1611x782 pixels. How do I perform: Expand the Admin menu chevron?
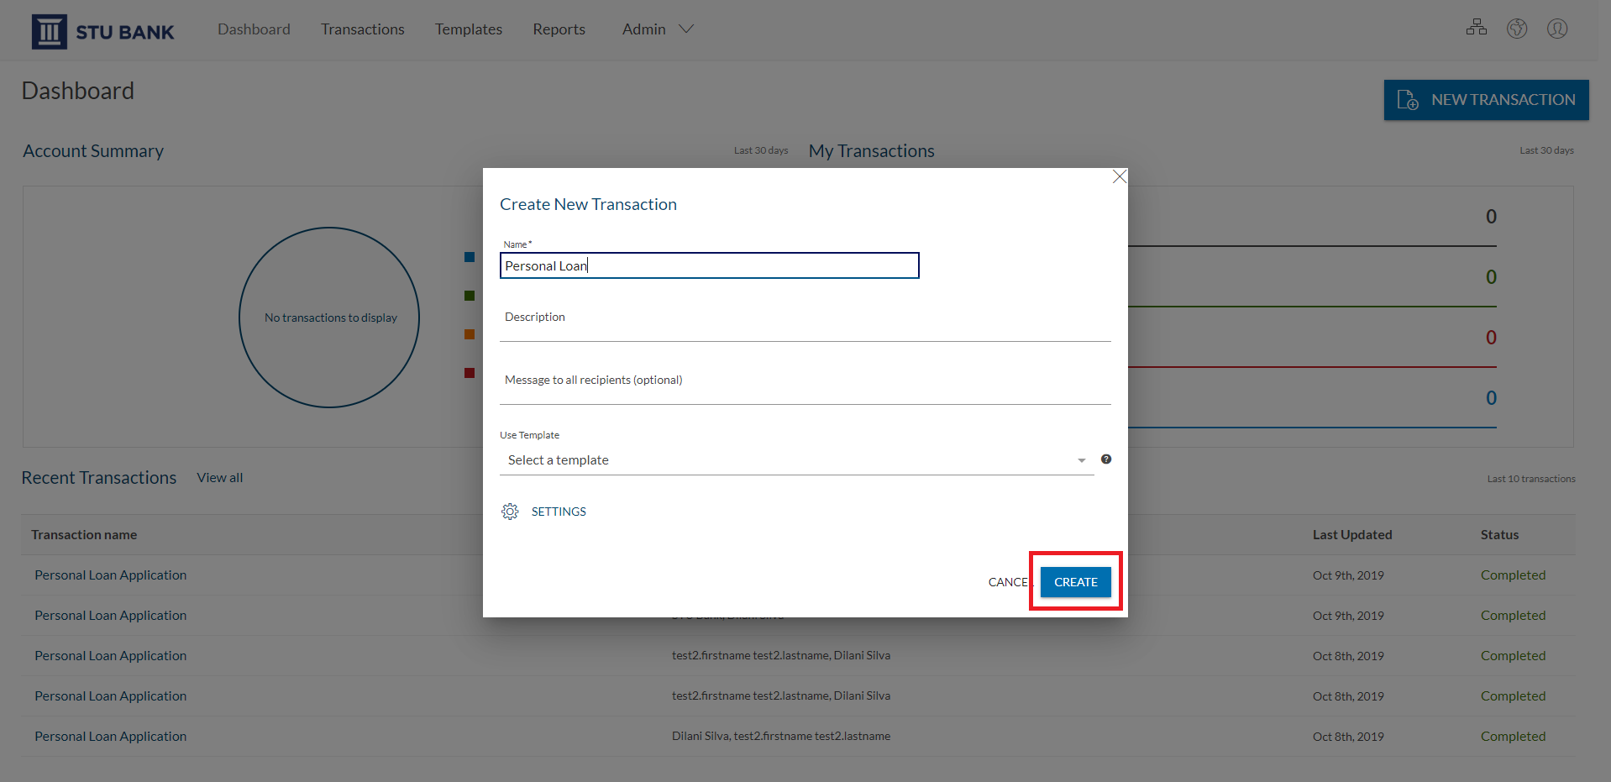(686, 29)
